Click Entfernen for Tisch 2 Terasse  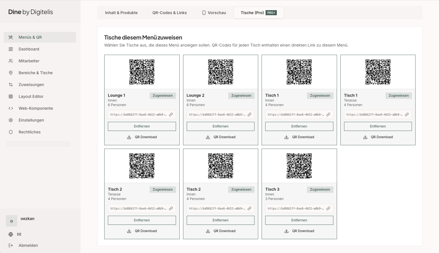point(142,220)
